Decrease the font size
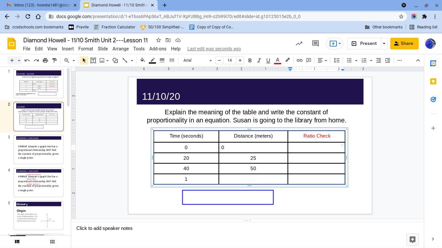 pos(219,60)
